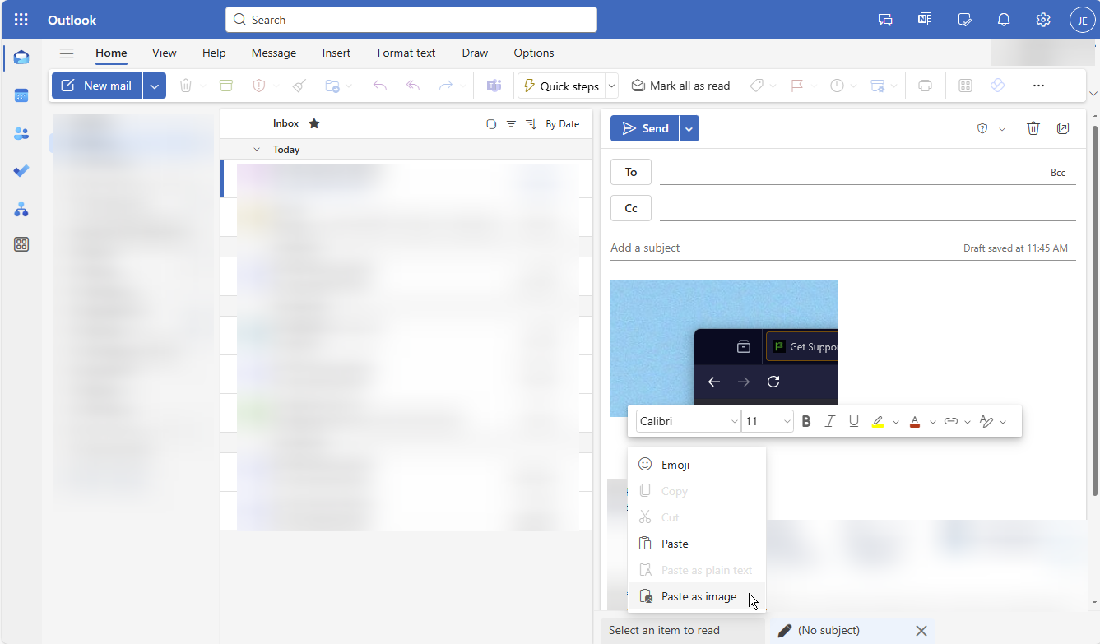Insert a link using the chain icon
The height and width of the screenshot is (644, 1100).
tap(951, 421)
